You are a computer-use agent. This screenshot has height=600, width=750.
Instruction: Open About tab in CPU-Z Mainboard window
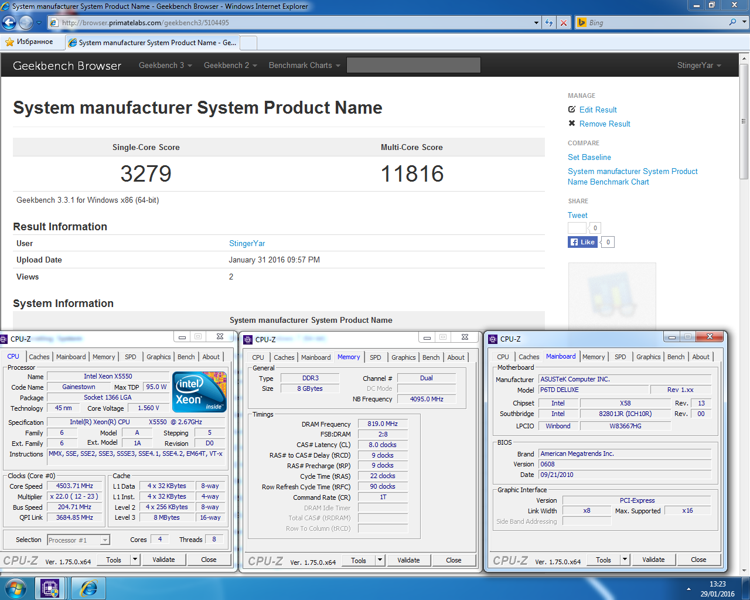(x=701, y=357)
